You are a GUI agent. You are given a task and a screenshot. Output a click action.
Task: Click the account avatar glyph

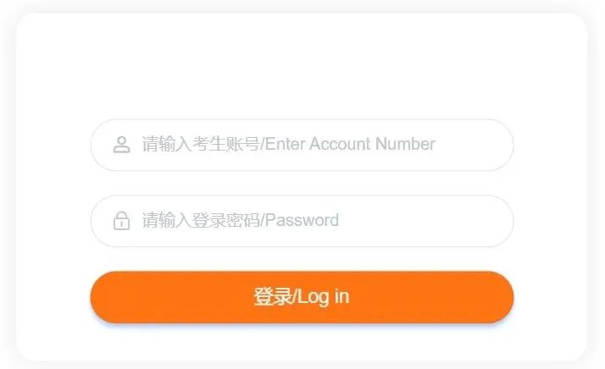tap(121, 145)
